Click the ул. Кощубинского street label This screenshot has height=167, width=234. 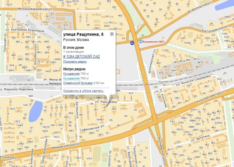pos(35,57)
